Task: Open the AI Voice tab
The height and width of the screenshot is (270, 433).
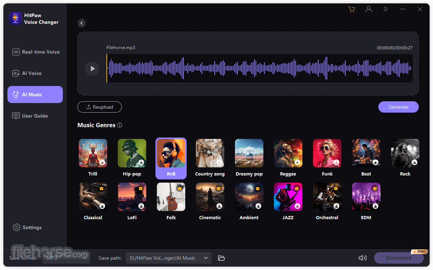Action: (35, 73)
